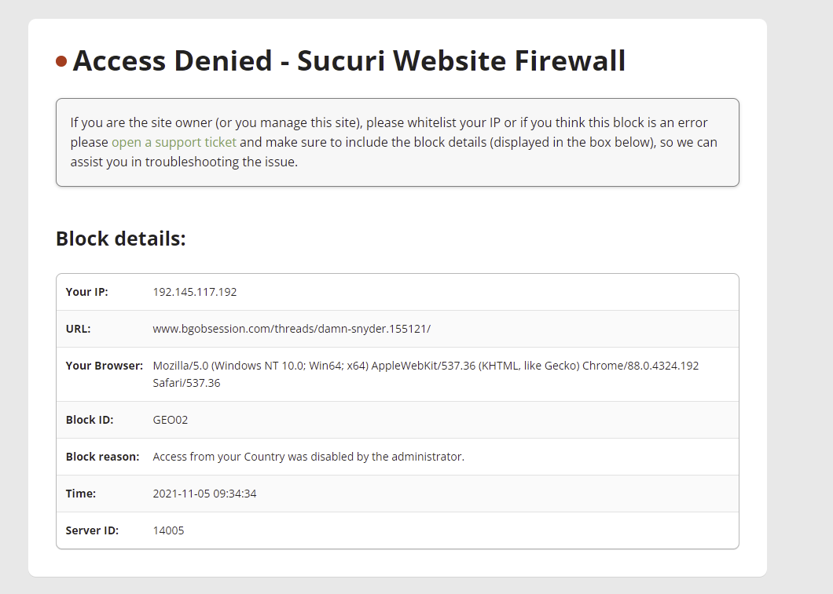The width and height of the screenshot is (833, 594).
Task: Click the blocked bgobsession.com URL value
Action: click(292, 329)
